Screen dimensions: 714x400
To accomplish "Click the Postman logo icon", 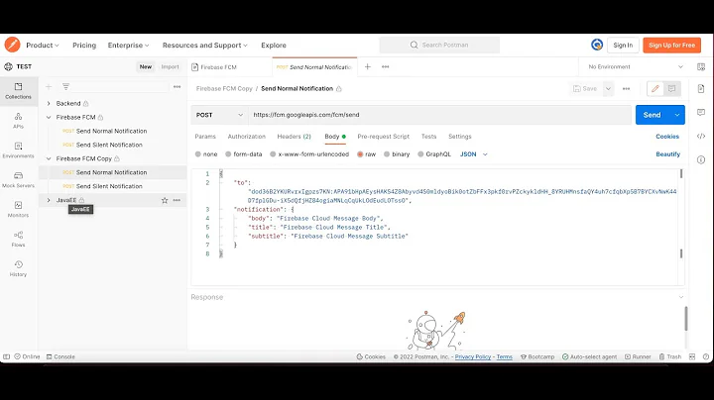I will coord(12,45).
